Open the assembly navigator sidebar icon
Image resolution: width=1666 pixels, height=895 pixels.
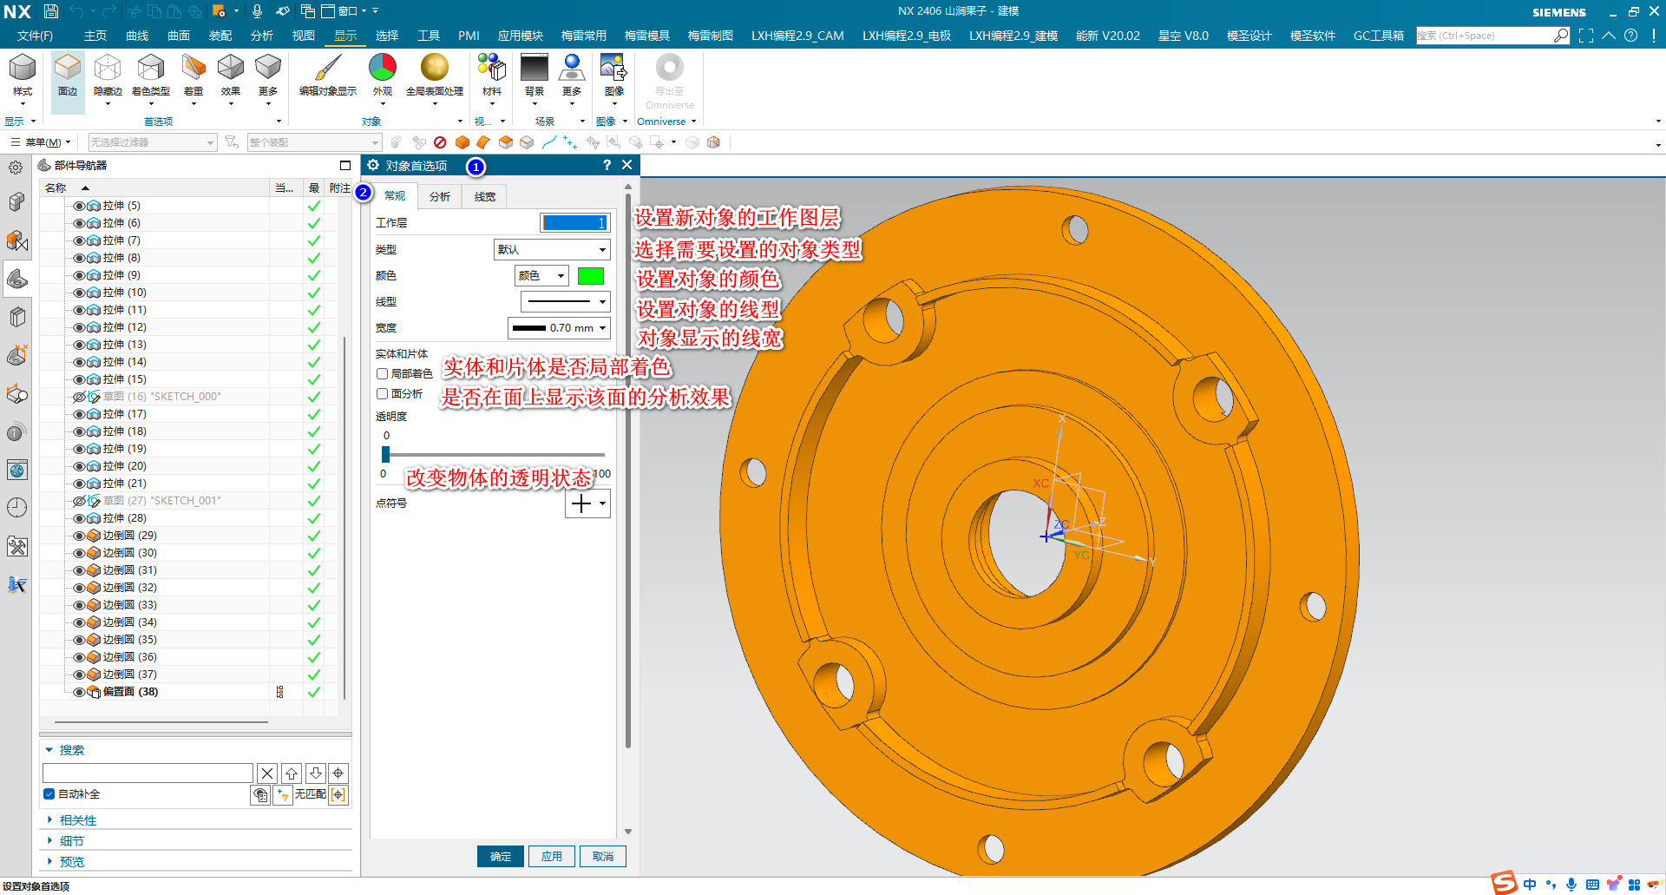(16, 201)
